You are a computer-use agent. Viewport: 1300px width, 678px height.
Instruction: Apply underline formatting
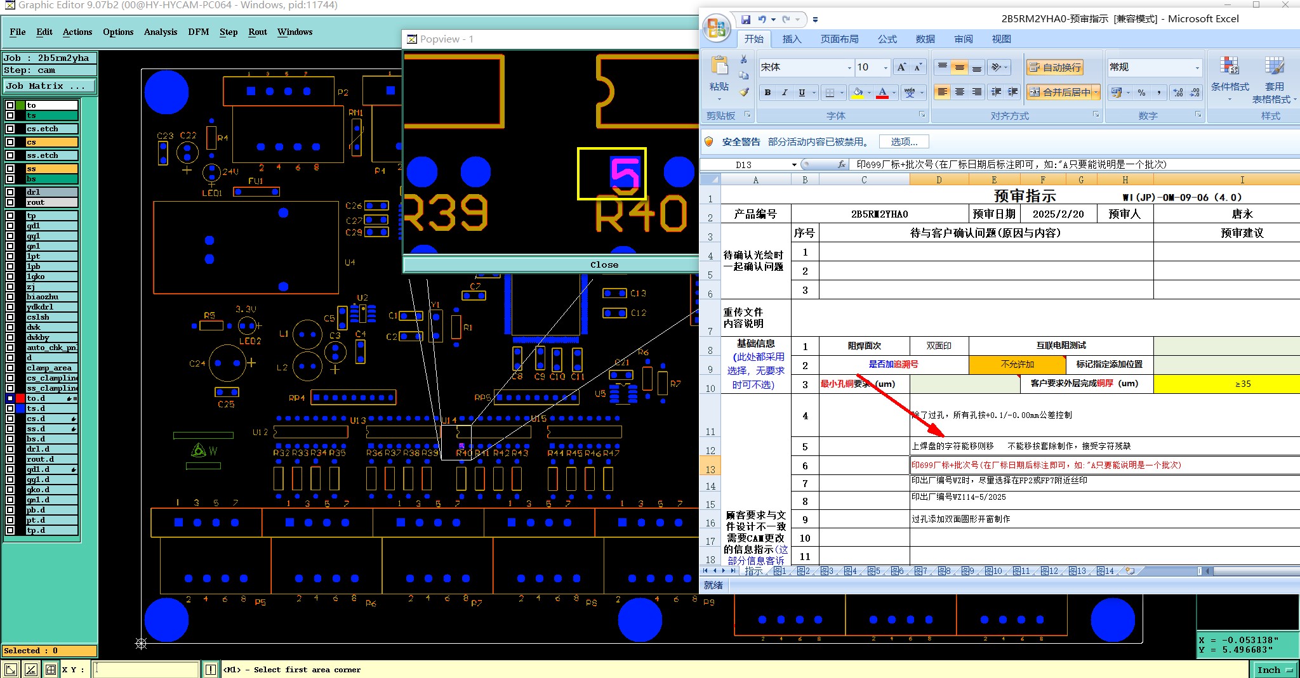(x=802, y=93)
